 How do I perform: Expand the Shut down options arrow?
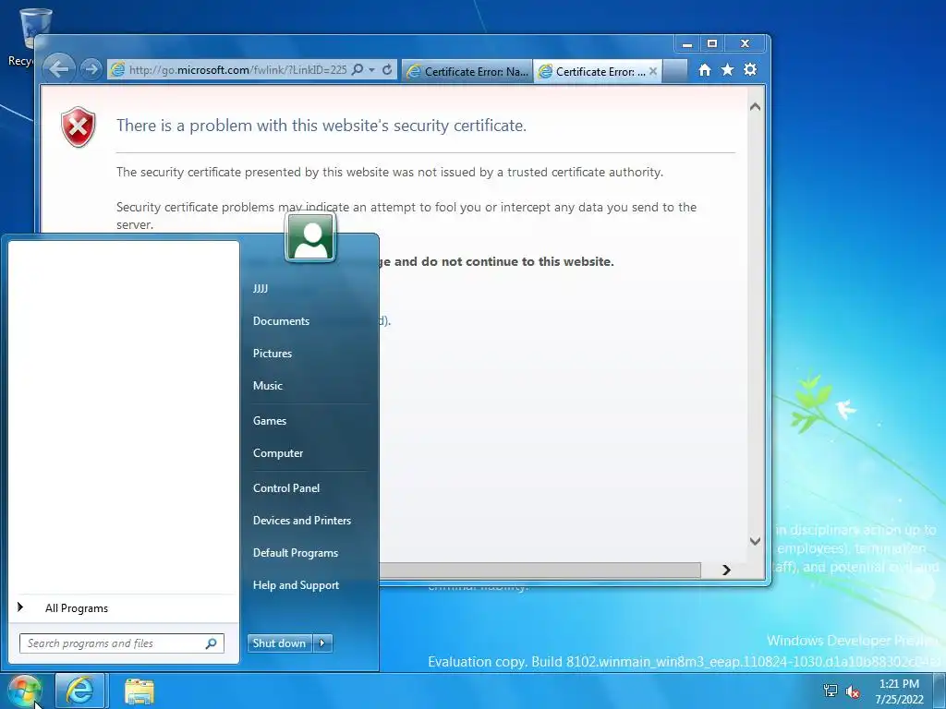point(322,643)
